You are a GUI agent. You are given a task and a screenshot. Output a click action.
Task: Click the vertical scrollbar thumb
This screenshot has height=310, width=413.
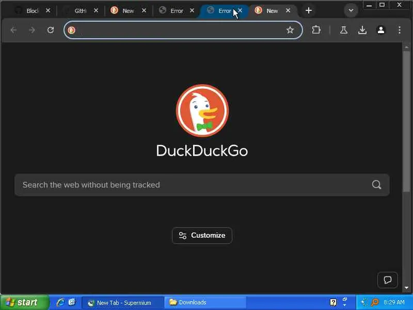point(406,121)
